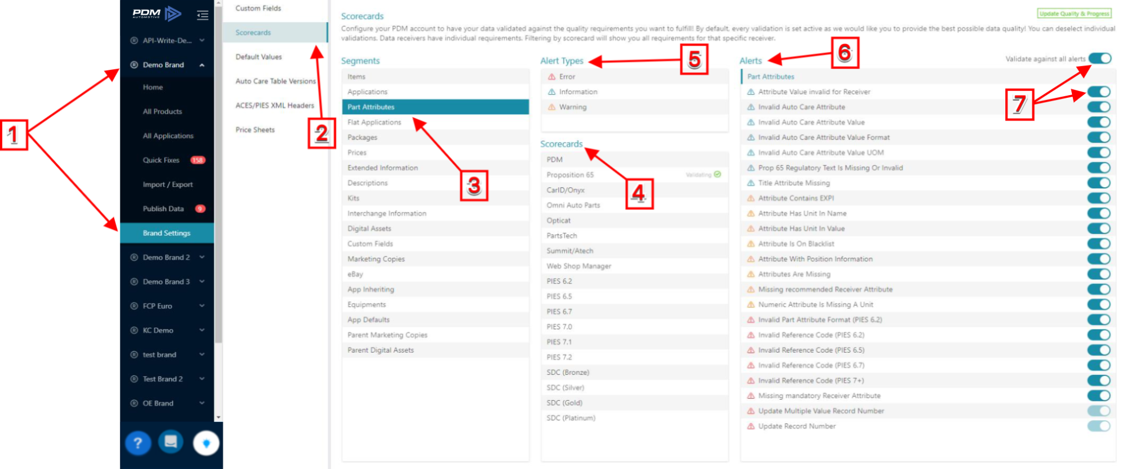Go to Brand Settings in sidebar
Screen dimensions: 1126x469
pos(167,233)
